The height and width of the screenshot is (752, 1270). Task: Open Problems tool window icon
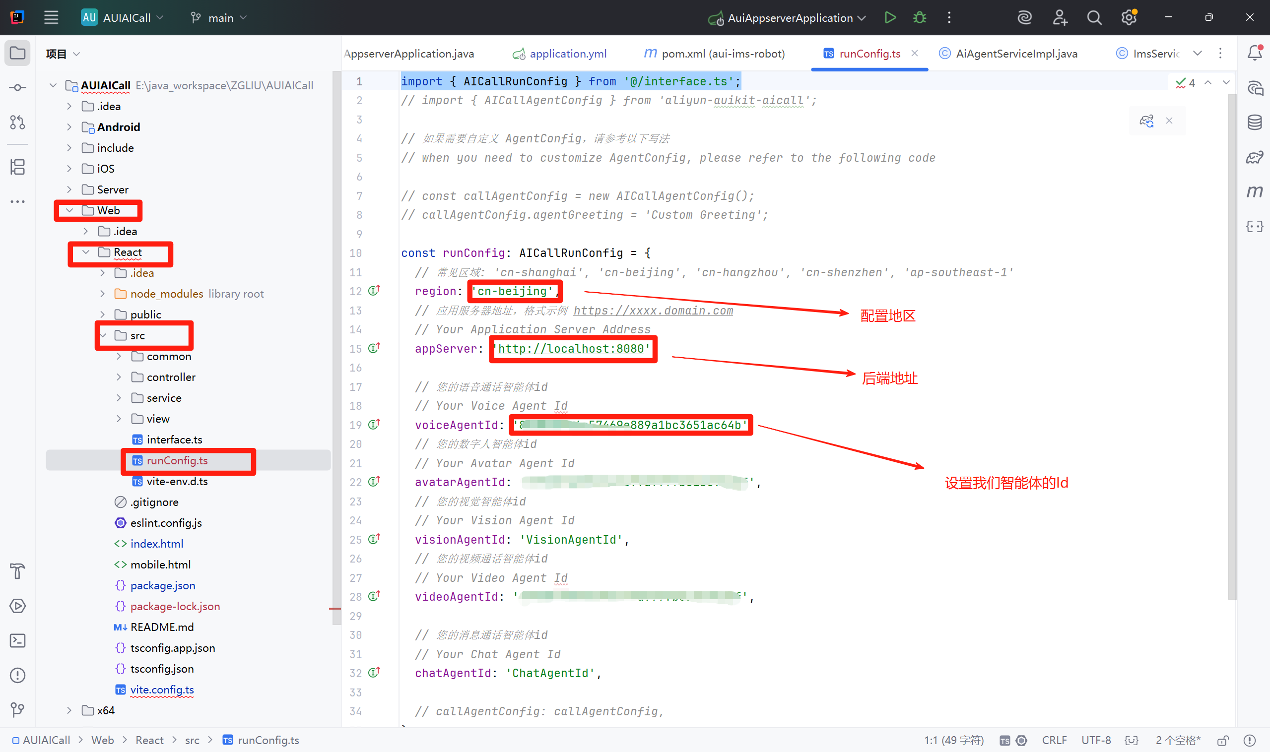coord(18,675)
